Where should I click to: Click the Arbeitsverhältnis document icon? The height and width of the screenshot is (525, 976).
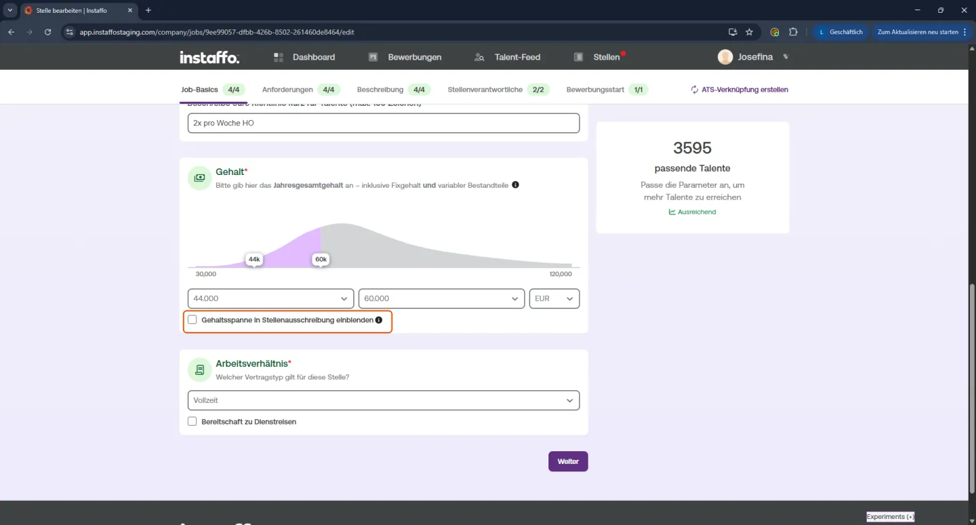click(200, 369)
